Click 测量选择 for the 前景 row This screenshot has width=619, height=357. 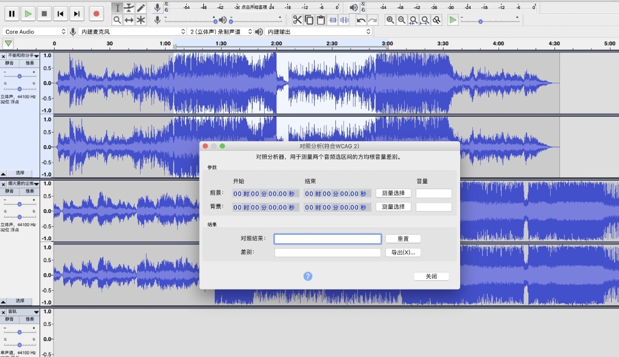[x=393, y=193]
